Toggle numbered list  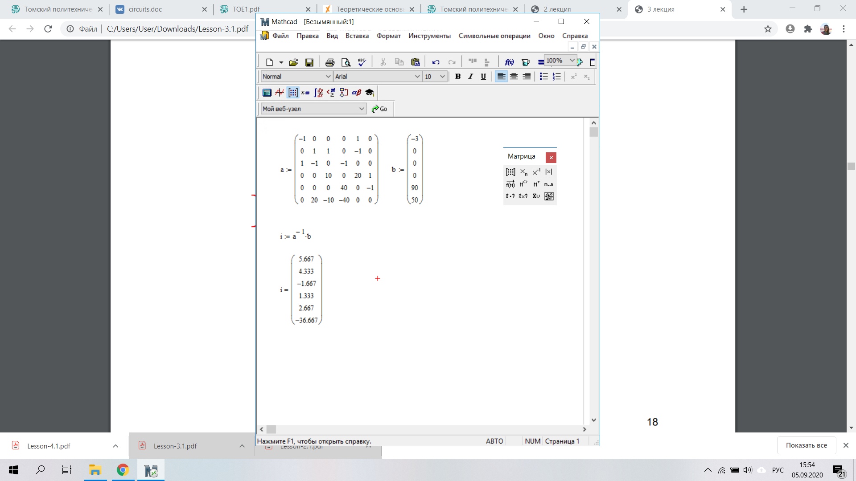[x=556, y=77]
